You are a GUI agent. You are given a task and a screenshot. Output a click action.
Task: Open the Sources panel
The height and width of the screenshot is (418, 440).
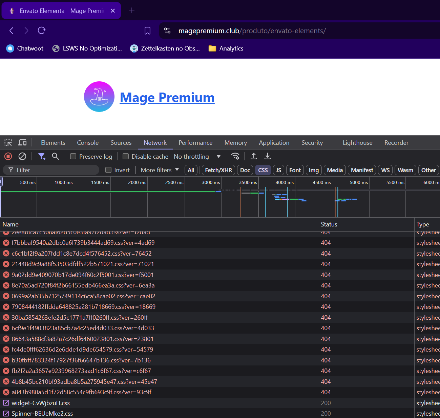tap(121, 143)
